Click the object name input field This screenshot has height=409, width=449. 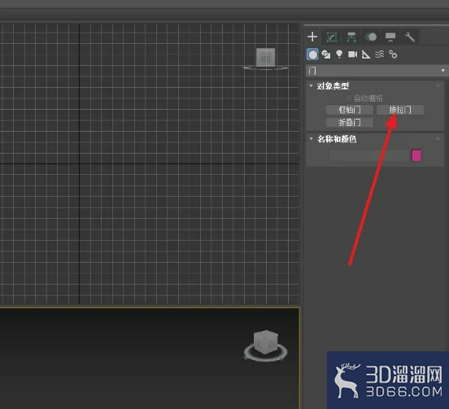point(368,155)
